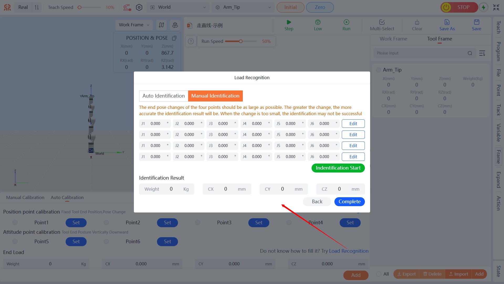Select the Arm_Tip radio button
The width and height of the screenshot is (504, 284).
click(379, 70)
